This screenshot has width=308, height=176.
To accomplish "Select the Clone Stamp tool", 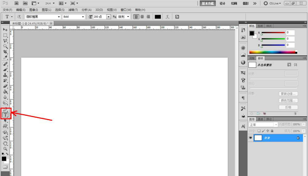I will (5, 75).
